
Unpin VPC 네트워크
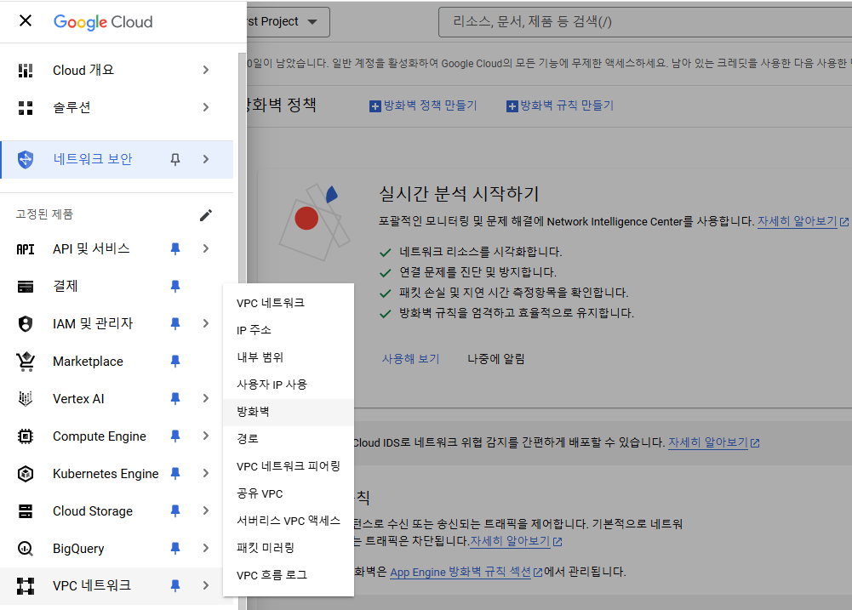point(175,585)
